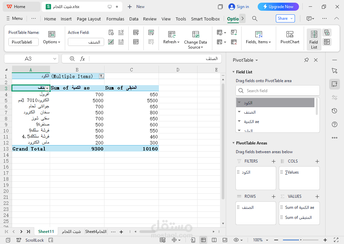
Task: Open the Options dropdown under PivotTable Name
Action: coord(51,42)
